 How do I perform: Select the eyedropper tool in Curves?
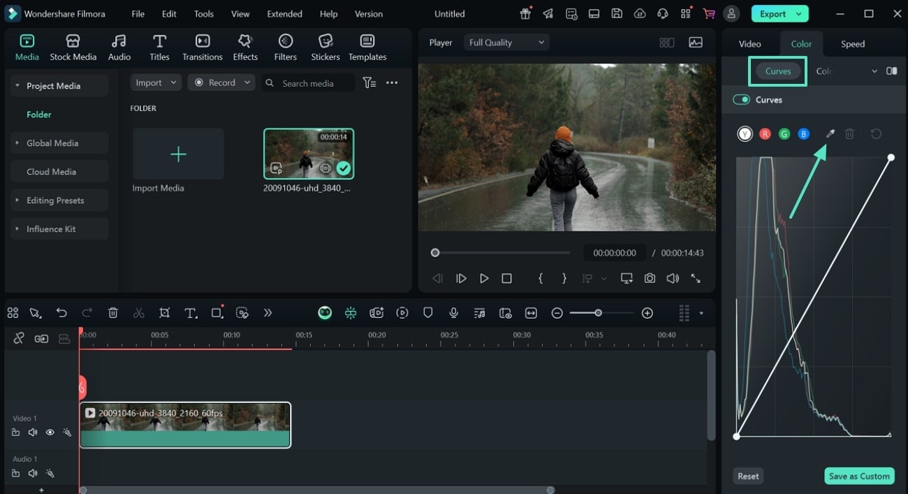click(830, 133)
